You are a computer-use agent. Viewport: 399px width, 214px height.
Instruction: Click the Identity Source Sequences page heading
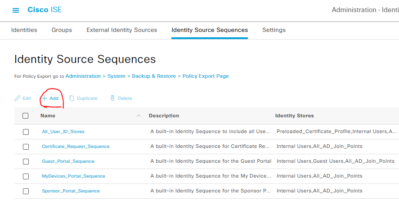(x=85, y=59)
